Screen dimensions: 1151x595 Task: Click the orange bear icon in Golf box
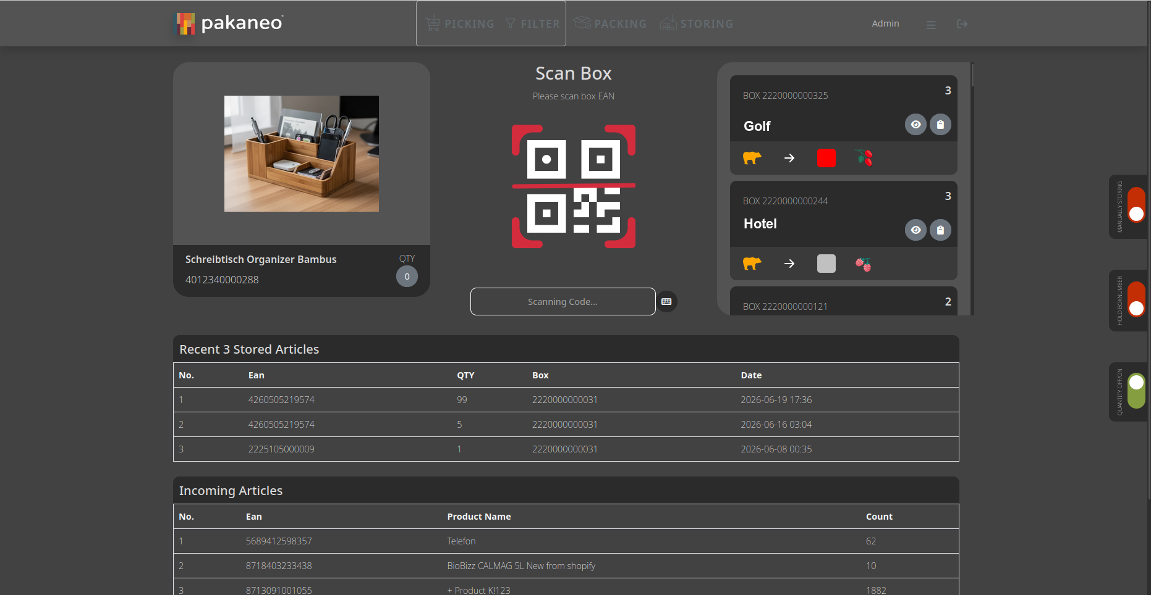752,158
